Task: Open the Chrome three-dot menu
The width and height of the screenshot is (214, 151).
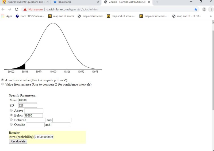Action: [211, 9]
